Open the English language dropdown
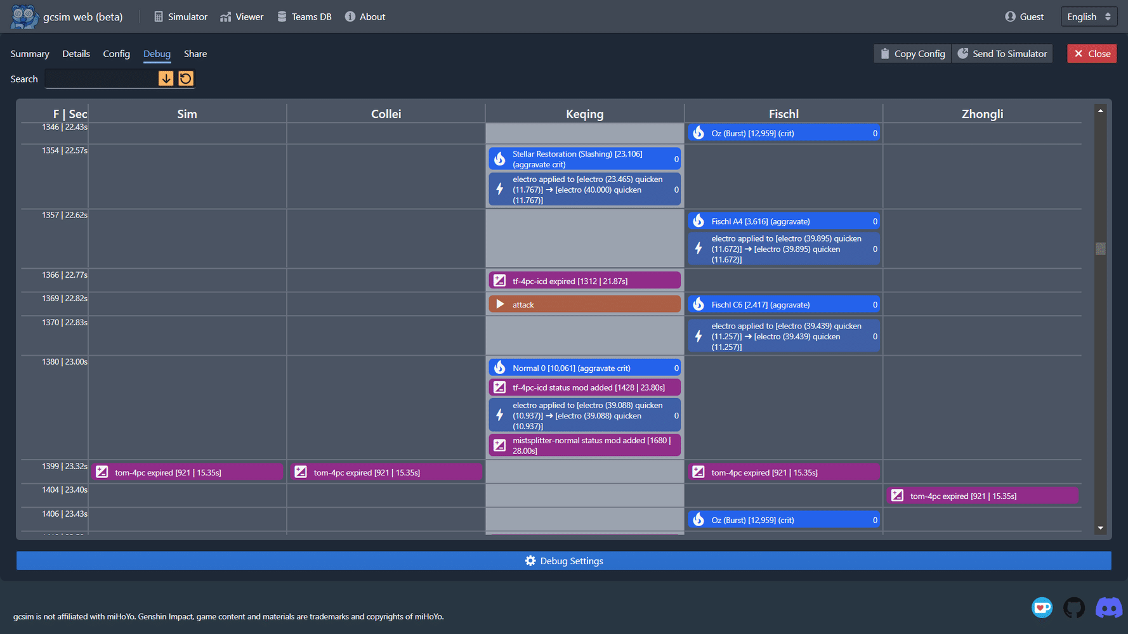1128x634 pixels. click(1089, 16)
